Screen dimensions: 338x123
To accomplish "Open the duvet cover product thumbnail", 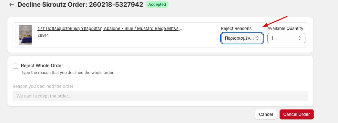I will coord(25,35).
